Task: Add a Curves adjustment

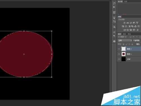Action: point(131,23)
